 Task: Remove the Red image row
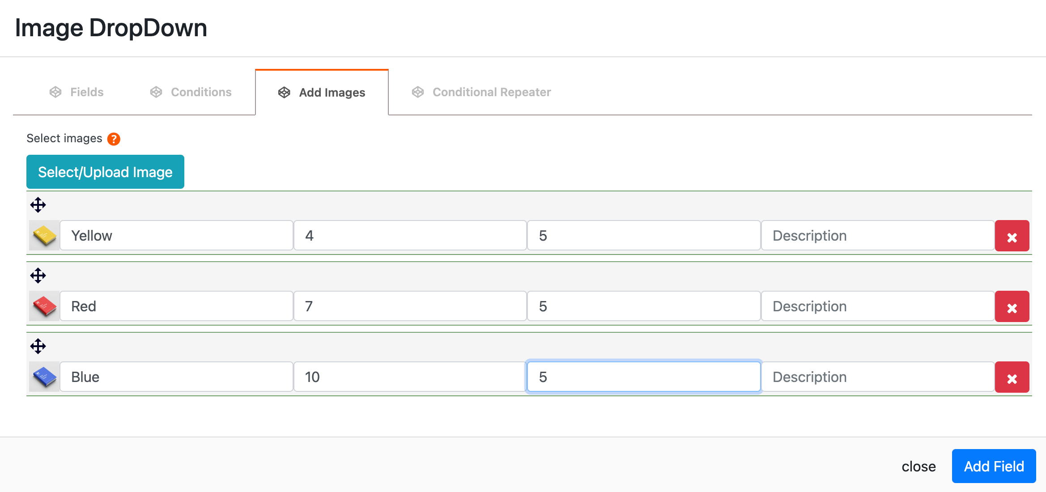click(1012, 307)
